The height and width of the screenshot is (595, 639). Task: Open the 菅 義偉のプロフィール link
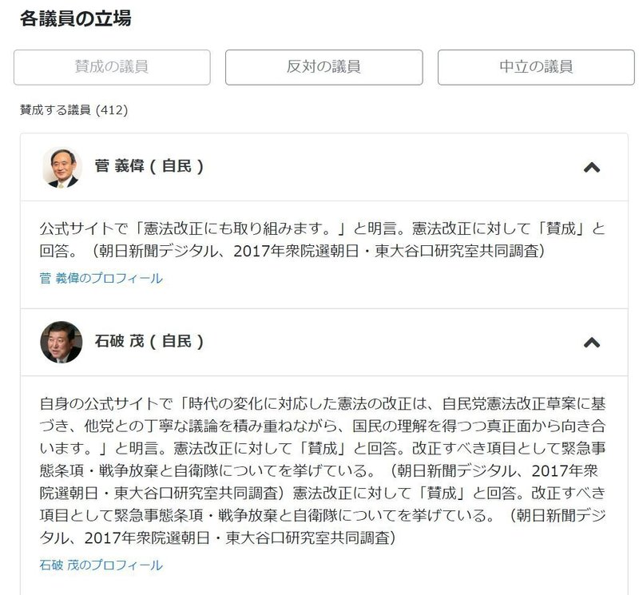click(101, 279)
